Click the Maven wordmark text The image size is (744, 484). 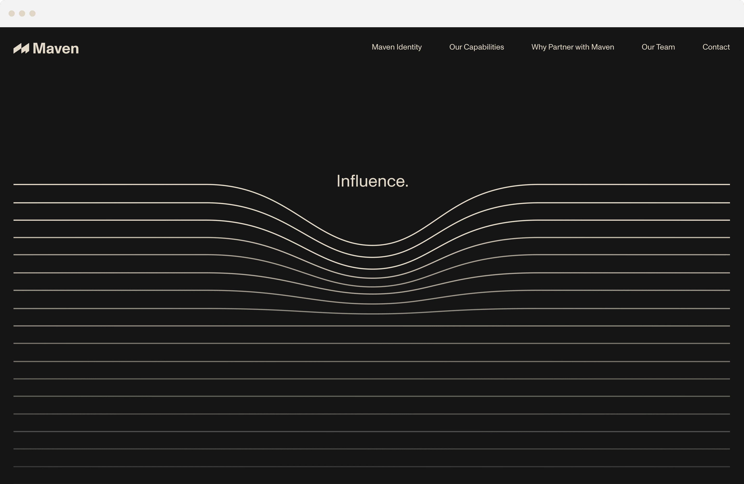tap(56, 49)
